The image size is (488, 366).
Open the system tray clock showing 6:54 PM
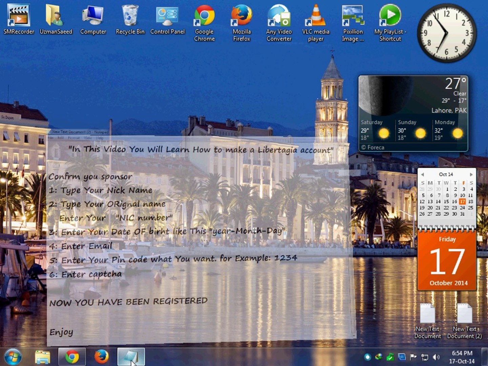[x=462, y=357]
